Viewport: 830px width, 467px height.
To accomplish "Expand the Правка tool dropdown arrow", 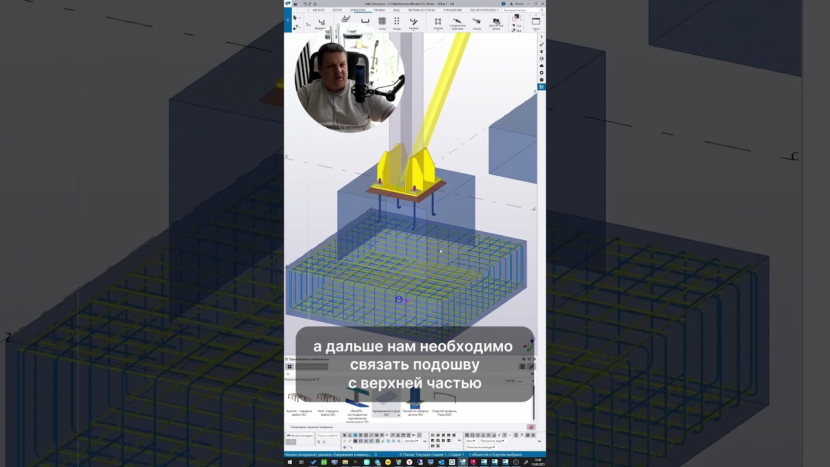I will [414, 30].
